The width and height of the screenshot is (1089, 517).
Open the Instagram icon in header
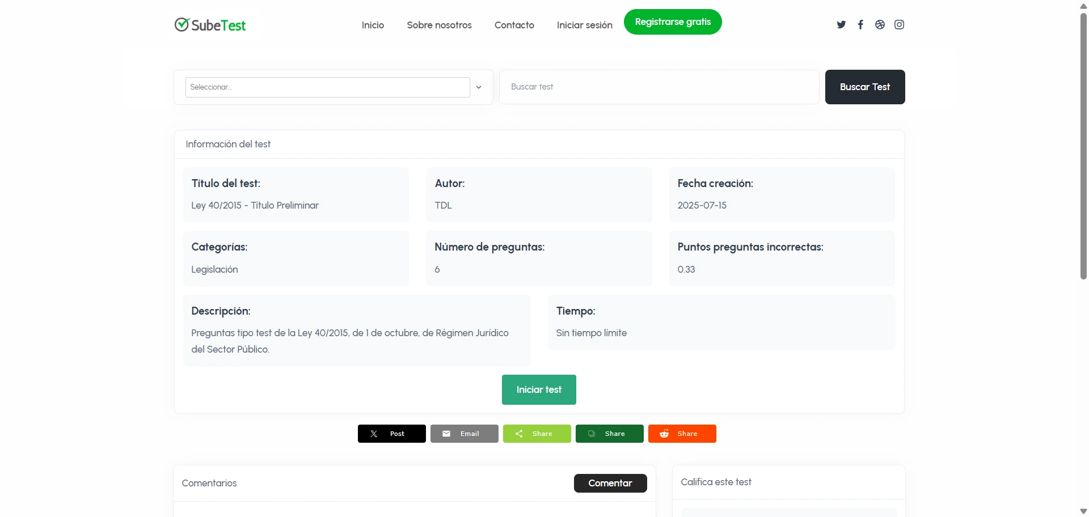tap(899, 24)
